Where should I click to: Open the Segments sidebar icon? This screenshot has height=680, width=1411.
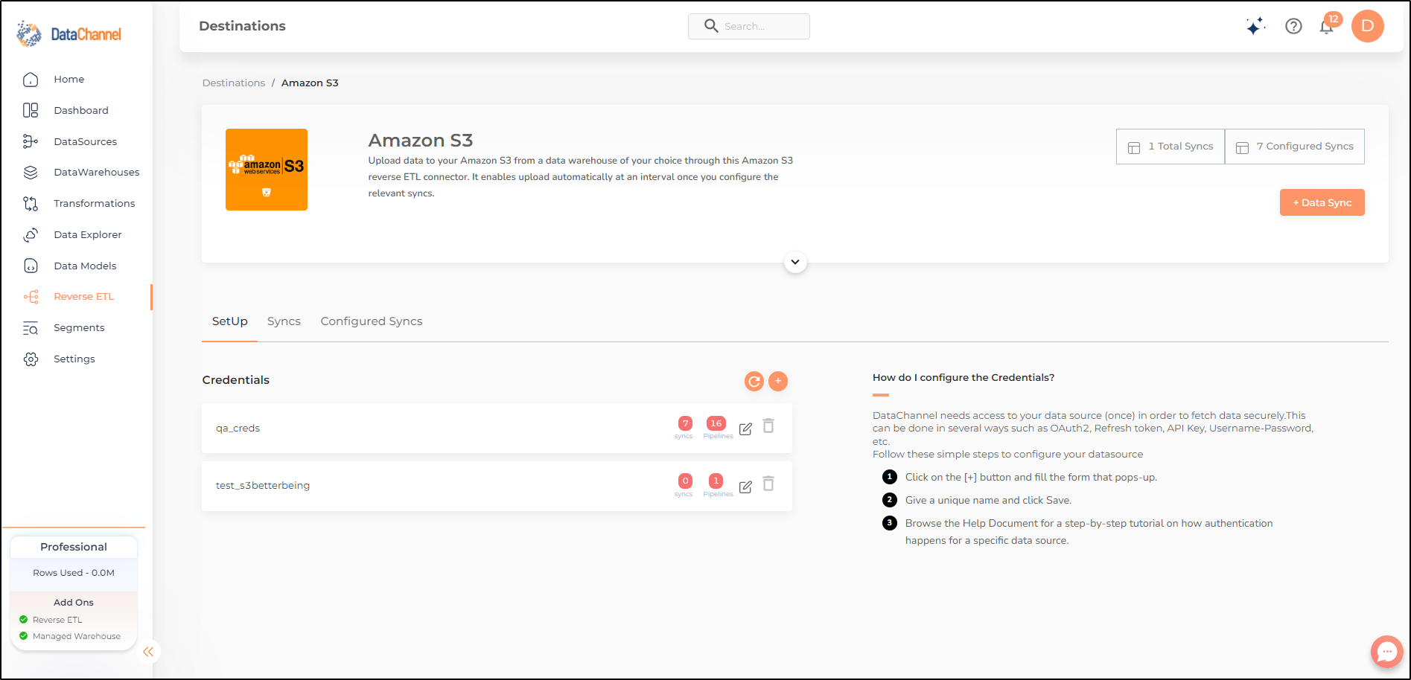click(x=31, y=328)
